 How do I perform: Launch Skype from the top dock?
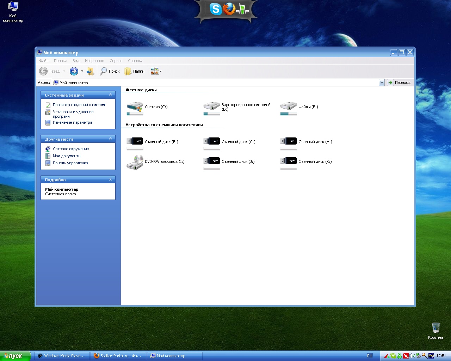click(x=216, y=9)
